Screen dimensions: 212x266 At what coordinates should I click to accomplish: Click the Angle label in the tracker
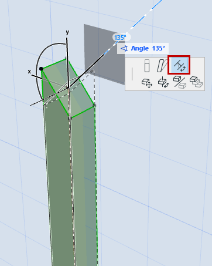pyautogui.click(x=140, y=48)
